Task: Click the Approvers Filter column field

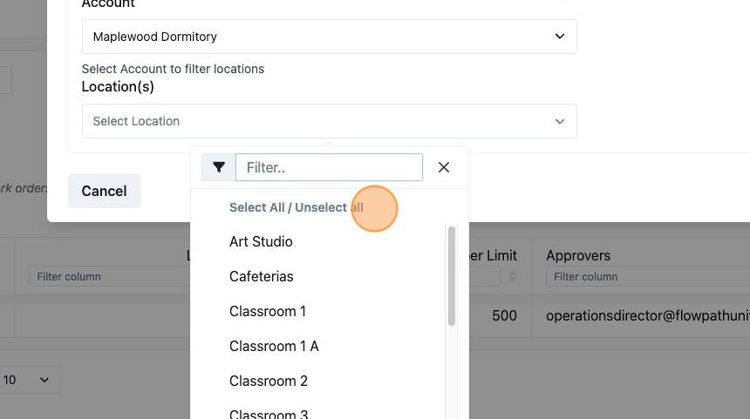Action: pos(648,277)
